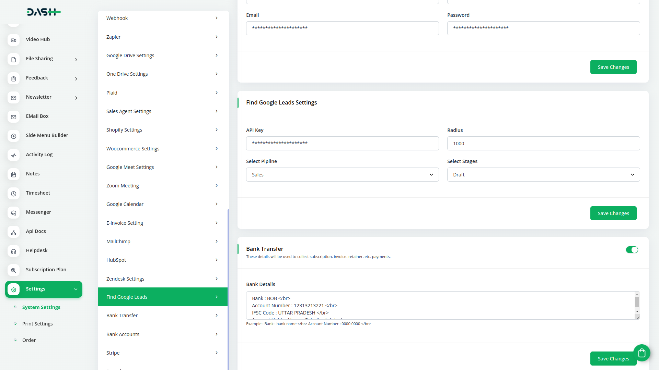The height and width of the screenshot is (370, 659).
Task: Click the Messenger chat bubble icon
Action: tap(13, 213)
